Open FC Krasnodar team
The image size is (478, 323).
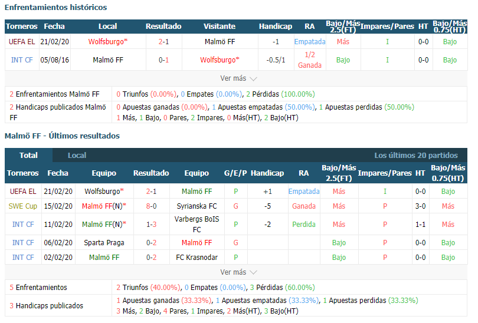tap(197, 257)
